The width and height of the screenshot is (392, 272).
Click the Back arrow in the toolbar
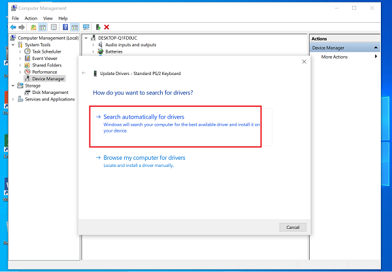coord(14,27)
